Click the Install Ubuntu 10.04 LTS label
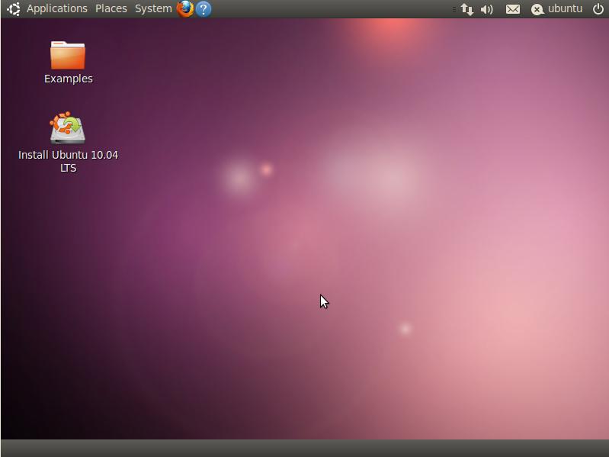The width and height of the screenshot is (609, 457). (x=69, y=161)
